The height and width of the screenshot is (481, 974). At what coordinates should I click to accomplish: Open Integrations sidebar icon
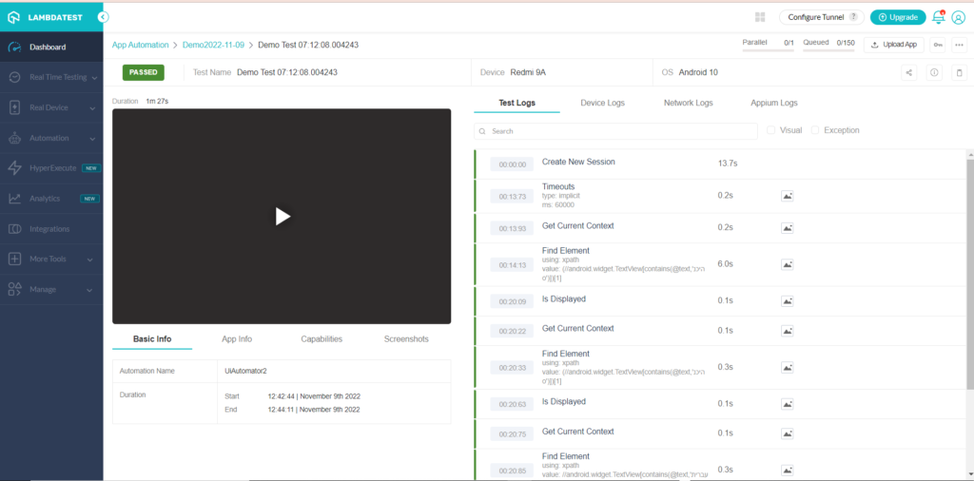(x=15, y=229)
